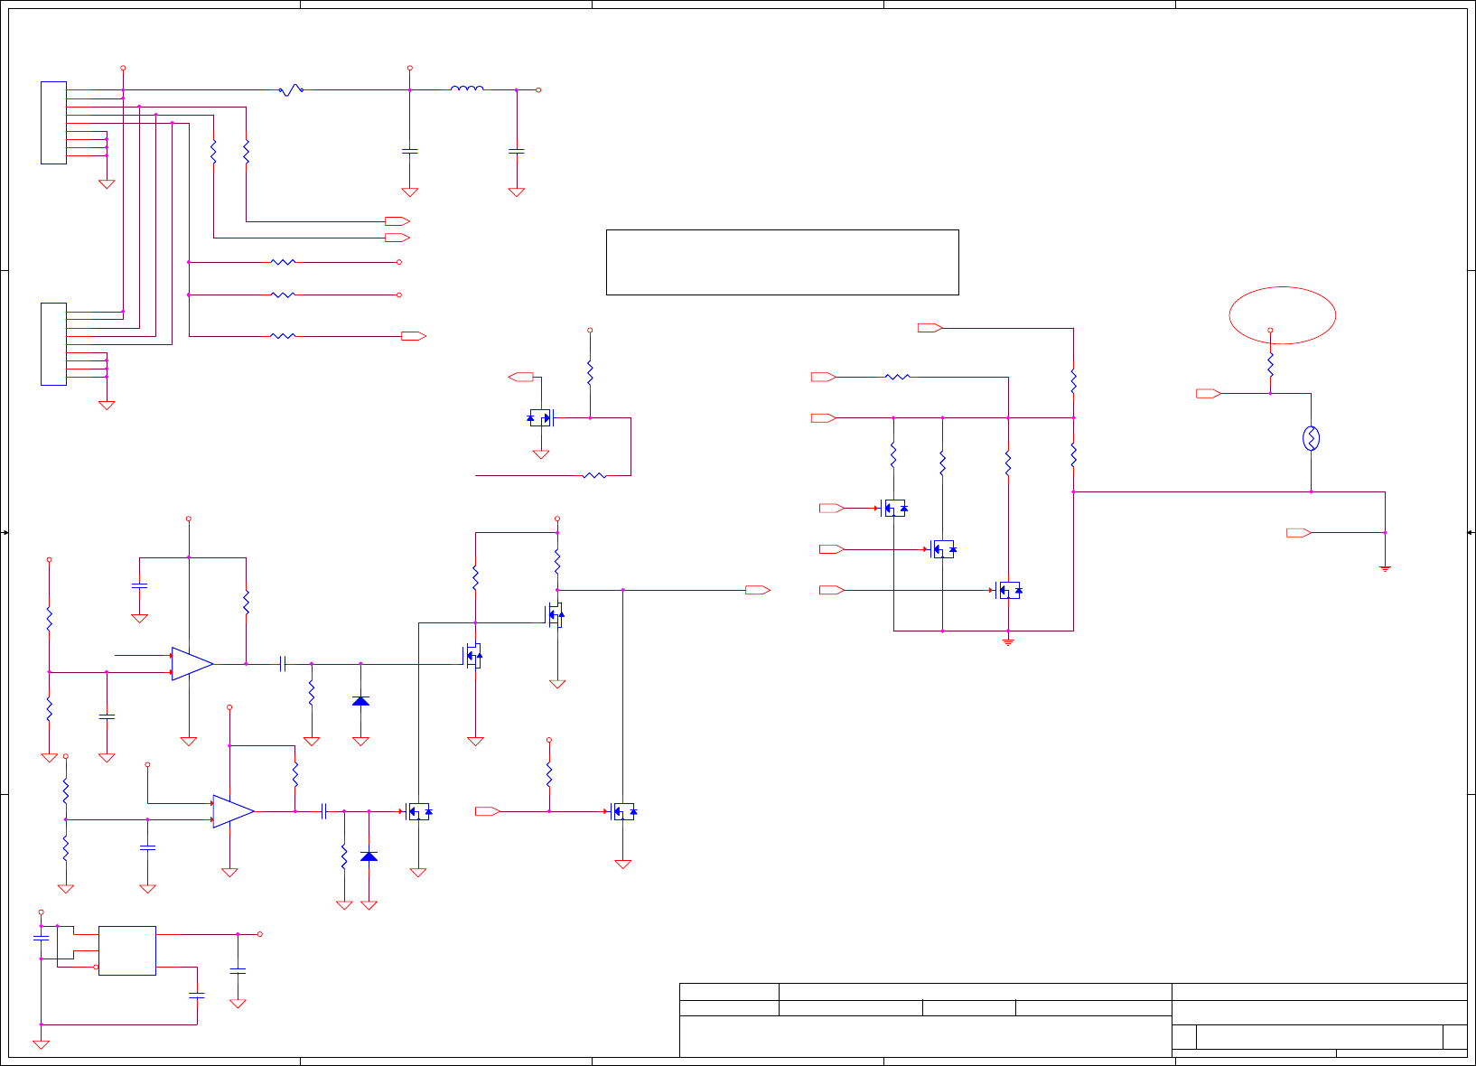
Task: Select the capacitor directly below the fuse line junction
Action: pos(409,151)
